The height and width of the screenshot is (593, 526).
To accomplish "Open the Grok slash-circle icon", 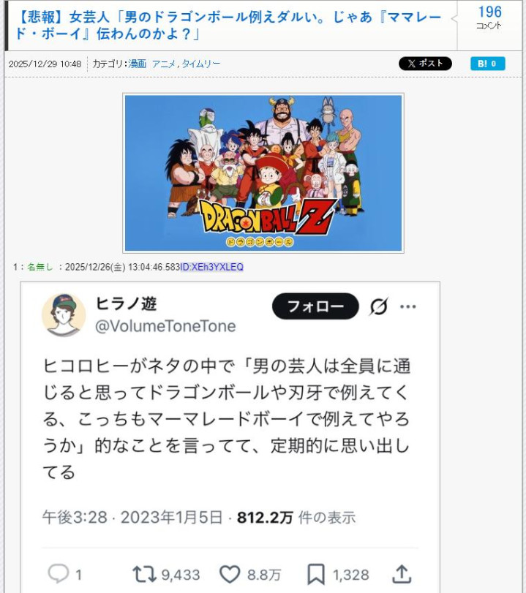I will click(379, 306).
